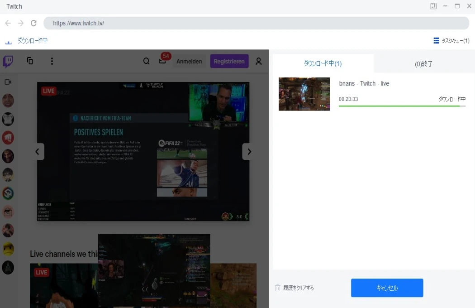Click the browser back arrow

point(8,23)
